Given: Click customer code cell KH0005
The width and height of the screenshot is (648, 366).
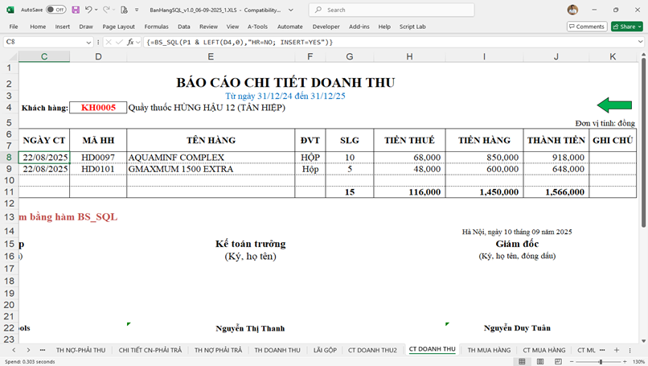Looking at the screenshot, I should click(98, 108).
